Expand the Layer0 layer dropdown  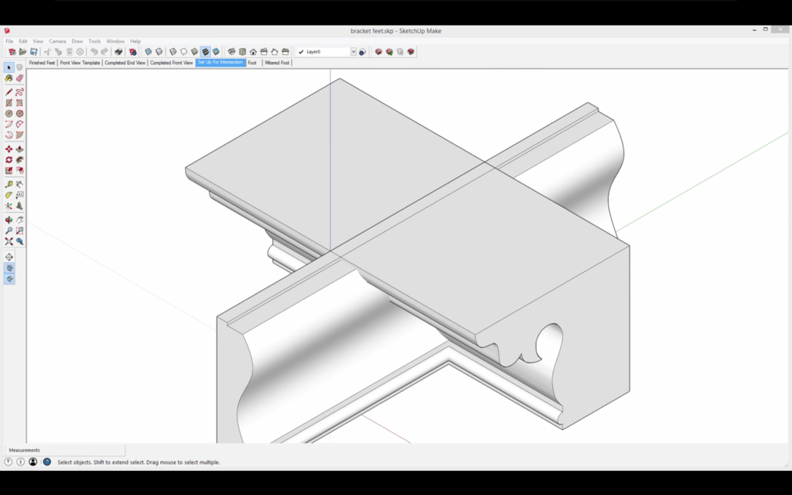353,52
